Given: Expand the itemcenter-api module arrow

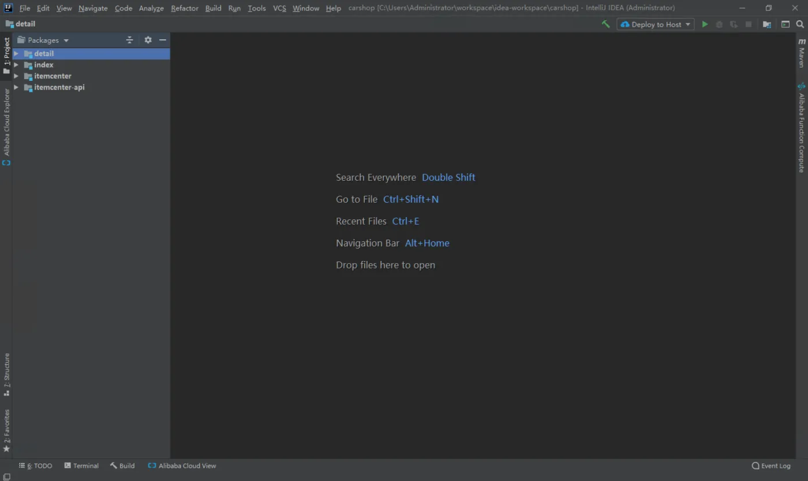Looking at the screenshot, I should tap(16, 87).
